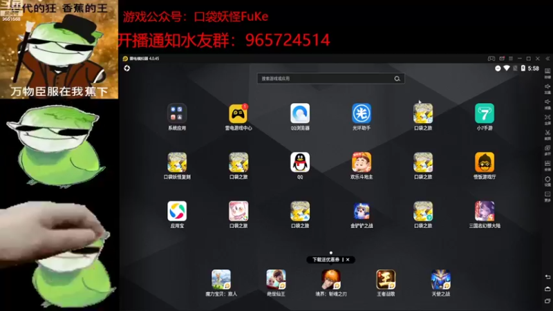
Task: Decrease volume with 减量 sidebar button
Action: pos(547,104)
